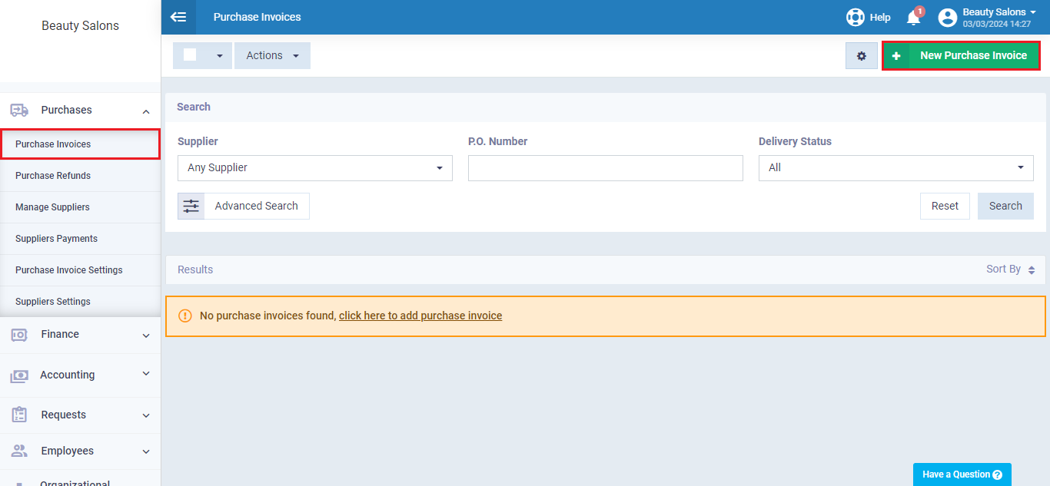The image size is (1050, 486).
Task: Open the Delivery Status dropdown
Action: pyautogui.click(x=896, y=167)
